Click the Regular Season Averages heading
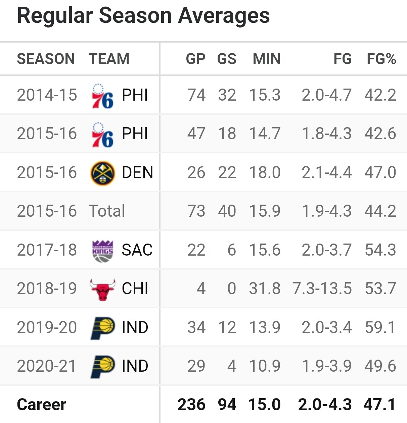Viewport: 407px width, 423px height. tap(143, 15)
